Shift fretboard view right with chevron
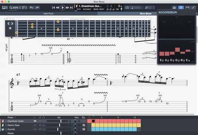198x135 pixels. click(x=12, y=24)
